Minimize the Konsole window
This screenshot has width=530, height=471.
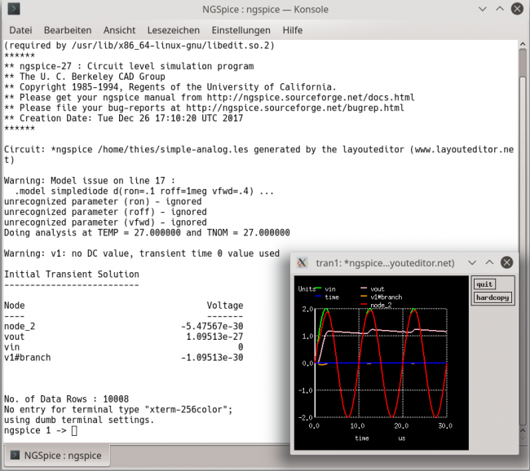pyautogui.click(x=483, y=9)
